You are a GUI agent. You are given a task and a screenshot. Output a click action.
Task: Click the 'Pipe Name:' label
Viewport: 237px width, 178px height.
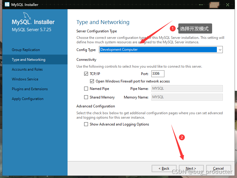click(139, 89)
